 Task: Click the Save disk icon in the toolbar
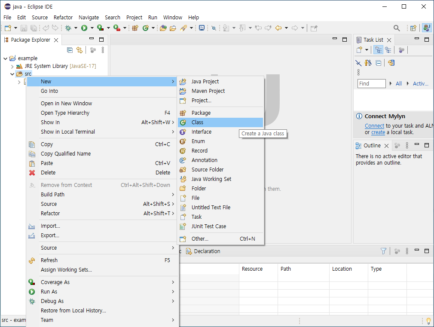tap(24, 28)
